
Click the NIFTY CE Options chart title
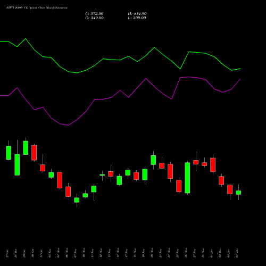click(x=37, y=7)
